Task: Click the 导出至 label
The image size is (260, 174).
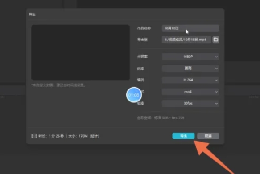Action: click(x=142, y=40)
